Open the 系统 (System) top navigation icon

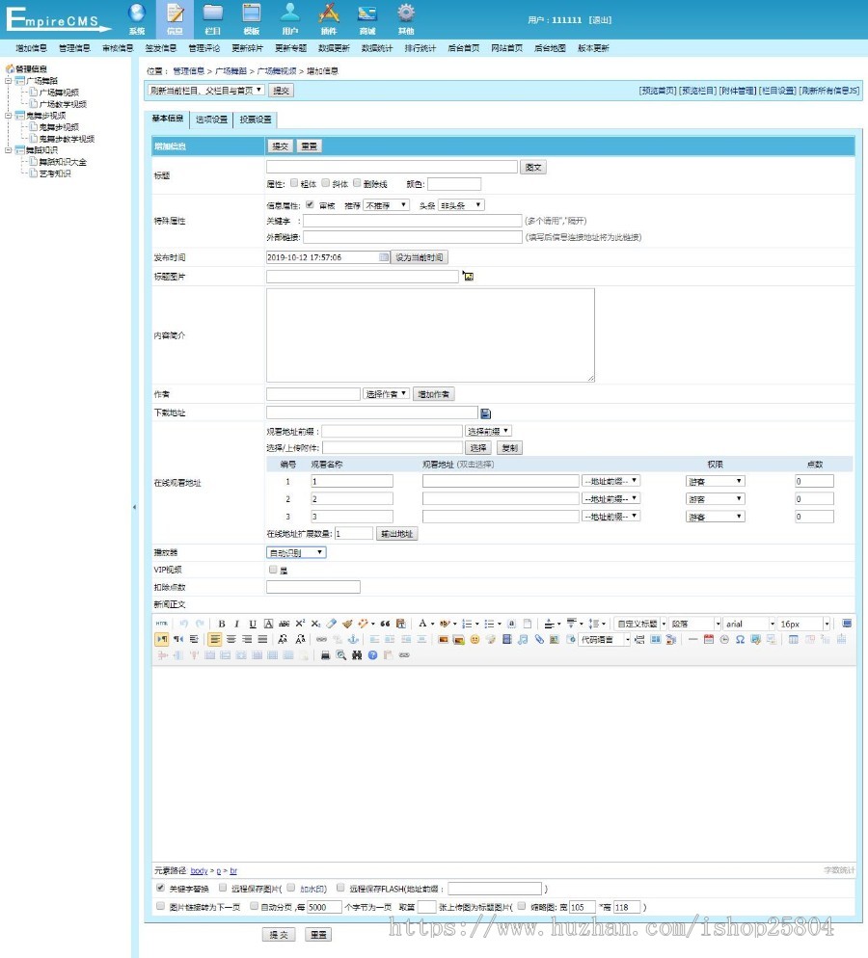point(136,16)
